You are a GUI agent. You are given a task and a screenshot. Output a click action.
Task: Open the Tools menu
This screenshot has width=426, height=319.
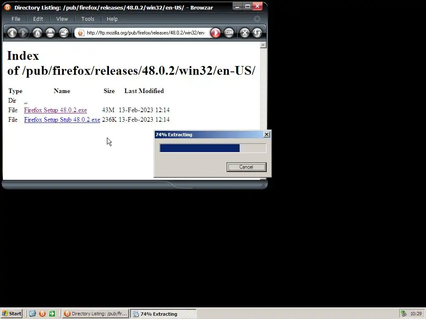pyautogui.click(x=88, y=19)
